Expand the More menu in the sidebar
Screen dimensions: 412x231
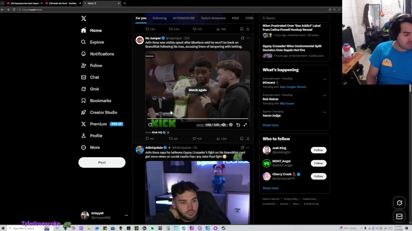coord(90,147)
